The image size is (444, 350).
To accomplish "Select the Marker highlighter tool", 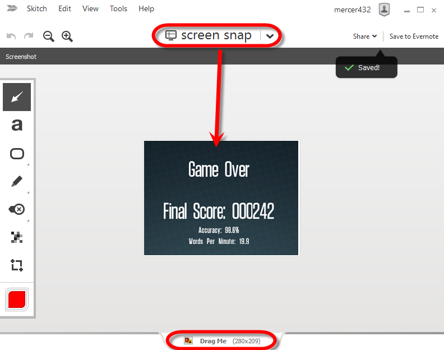I will point(17,181).
